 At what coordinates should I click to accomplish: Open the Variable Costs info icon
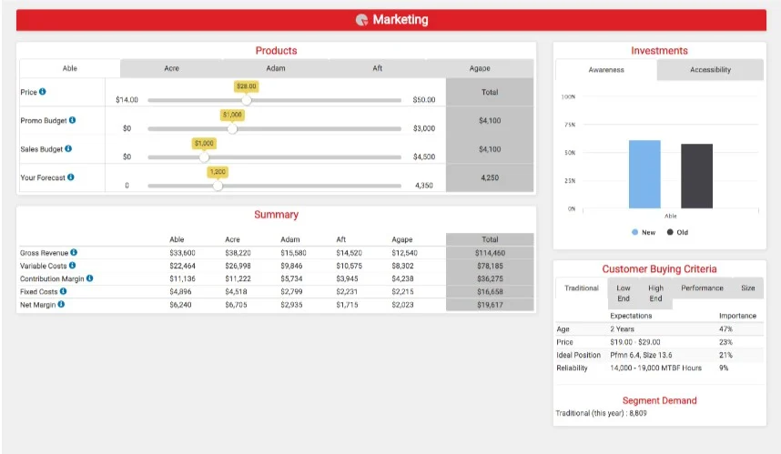click(x=72, y=265)
